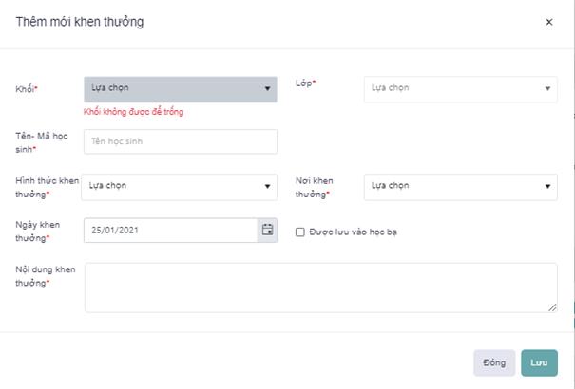
Task: Click the 'Nội dung khen thưởng' label
Action: pyautogui.click(x=45, y=275)
